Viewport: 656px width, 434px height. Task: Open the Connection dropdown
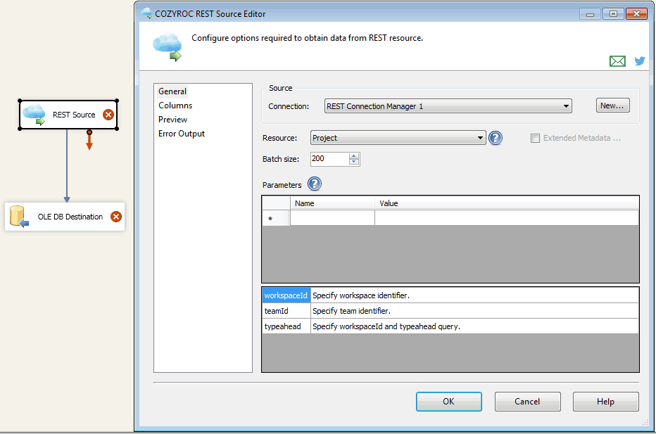(x=448, y=106)
